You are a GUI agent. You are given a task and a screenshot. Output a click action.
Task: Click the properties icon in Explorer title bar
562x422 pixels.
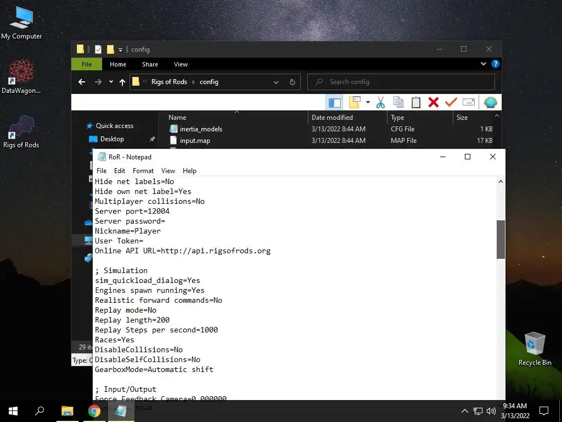pyautogui.click(x=98, y=49)
